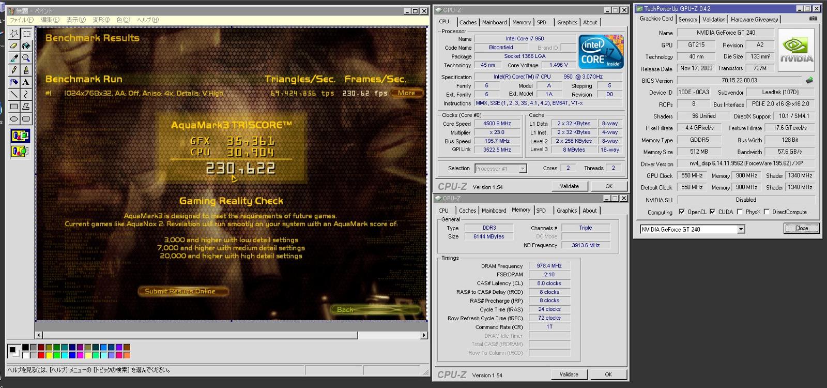Open the SPD tab in upper CPU-Z
Image resolution: width=827 pixels, height=388 pixels.
tap(542, 22)
